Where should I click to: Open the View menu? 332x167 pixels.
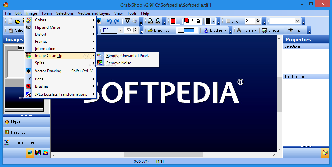point(119,13)
